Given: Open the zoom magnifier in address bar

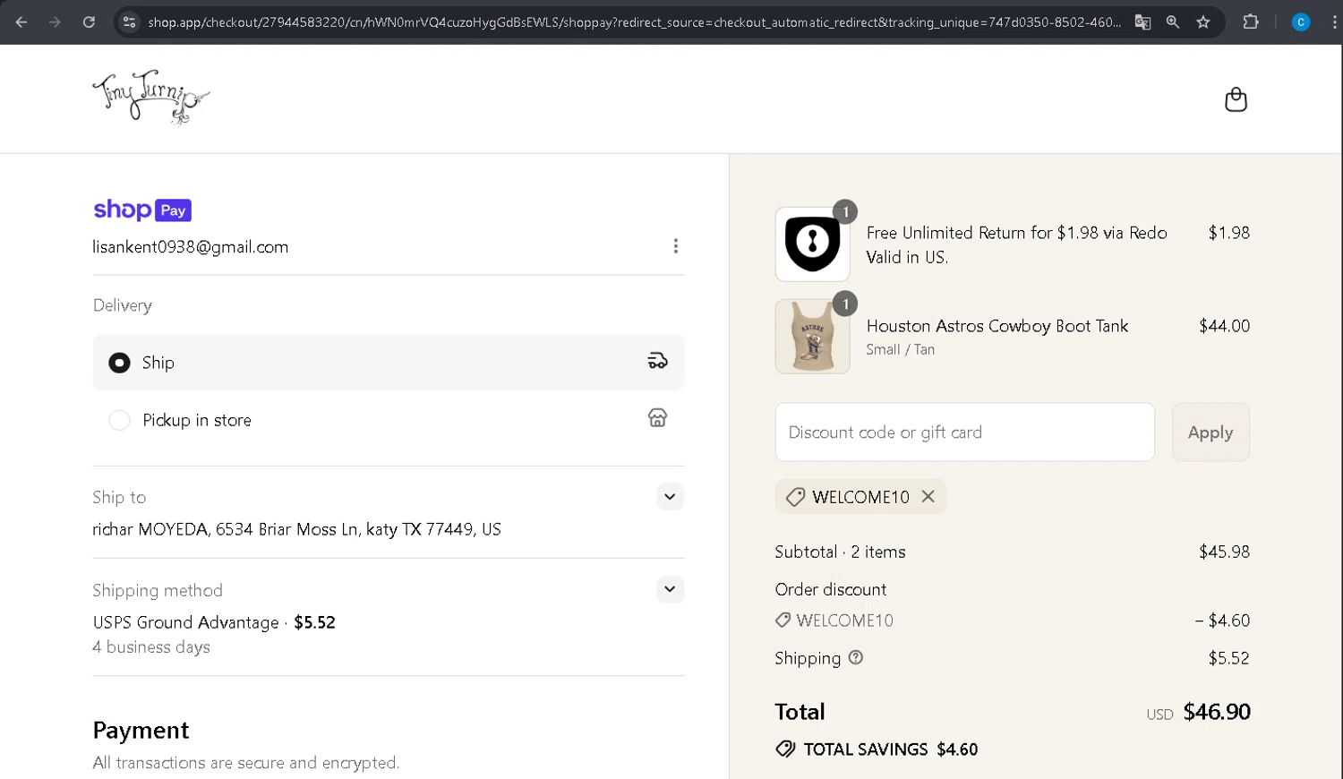Looking at the screenshot, I should [x=1172, y=21].
